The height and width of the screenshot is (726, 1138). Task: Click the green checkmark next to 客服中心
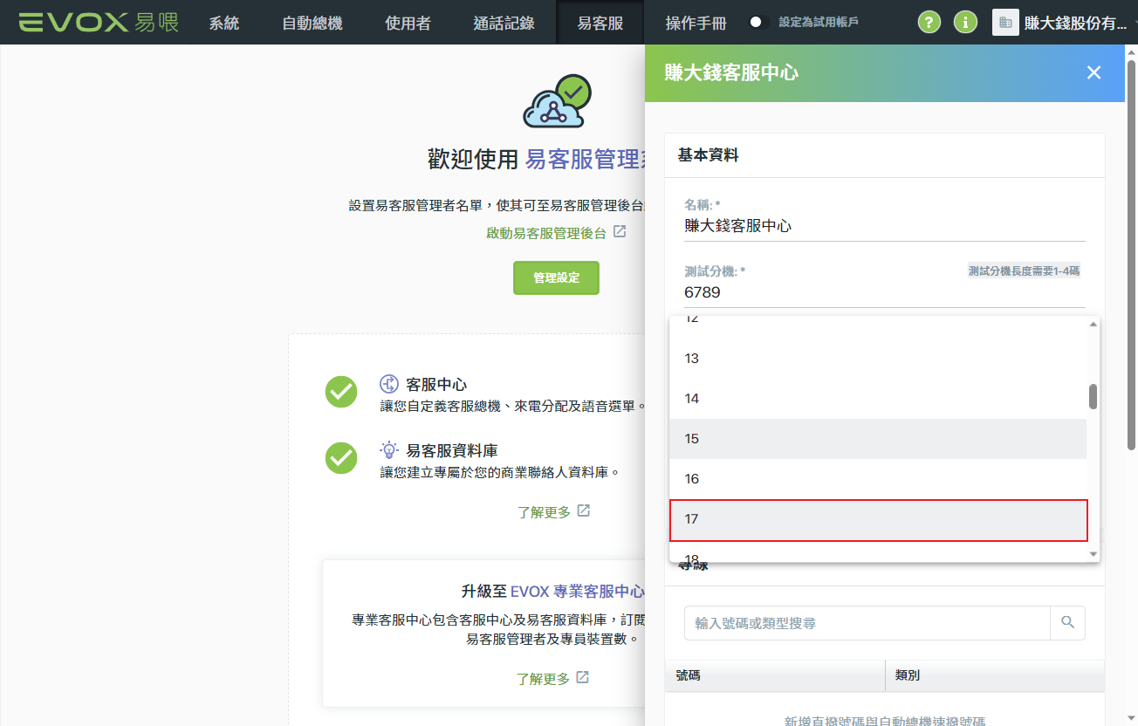(x=341, y=391)
